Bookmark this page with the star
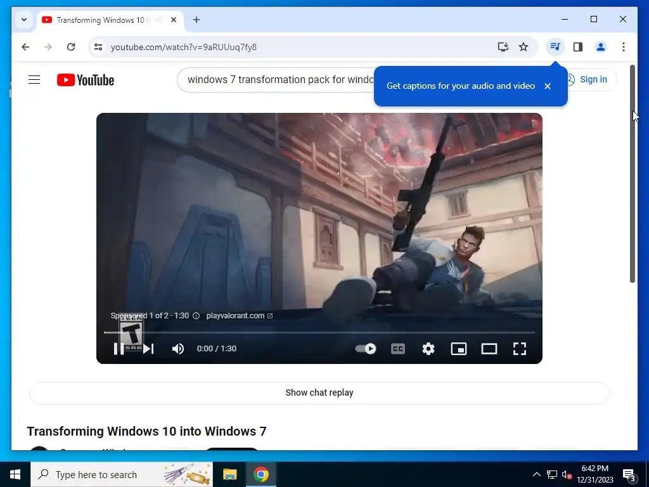Screen dimensions: 649x487 click(x=524, y=47)
